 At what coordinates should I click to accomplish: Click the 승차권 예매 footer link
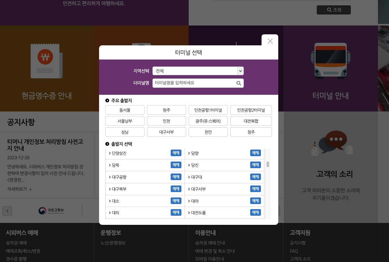(x=16, y=243)
